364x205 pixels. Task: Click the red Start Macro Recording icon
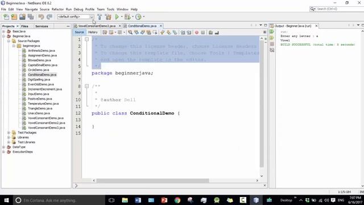pyautogui.click(x=197, y=32)
